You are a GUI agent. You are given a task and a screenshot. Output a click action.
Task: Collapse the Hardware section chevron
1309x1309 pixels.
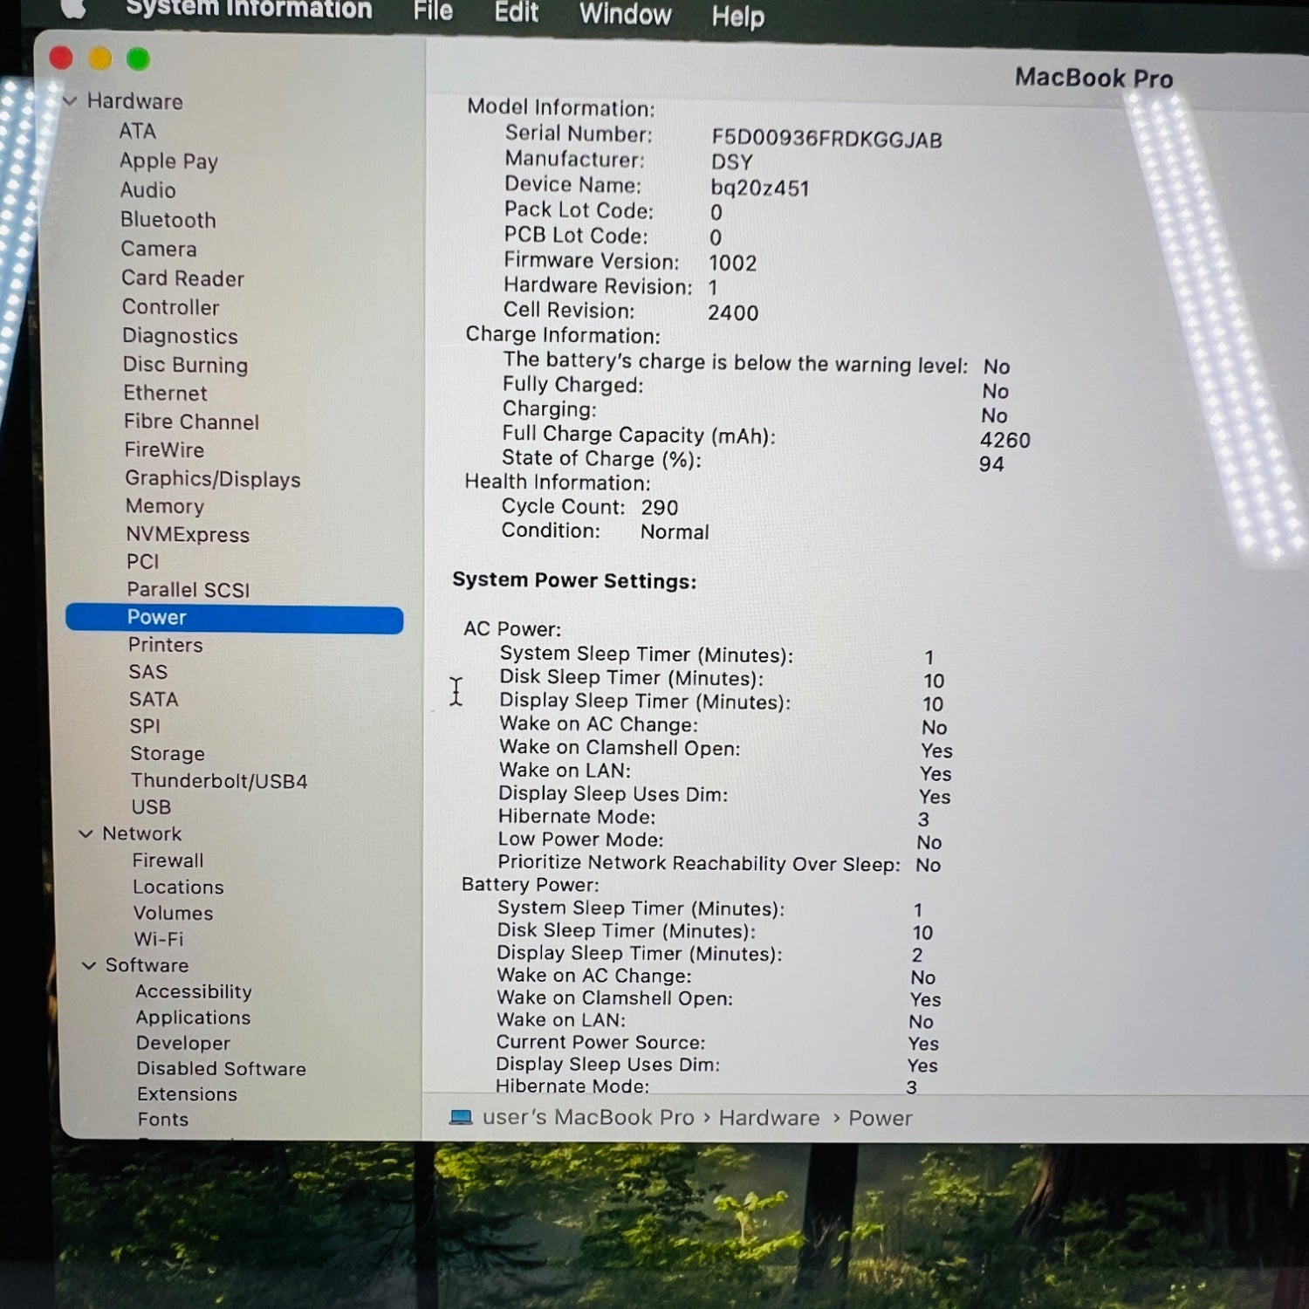(x=71, y=102)
